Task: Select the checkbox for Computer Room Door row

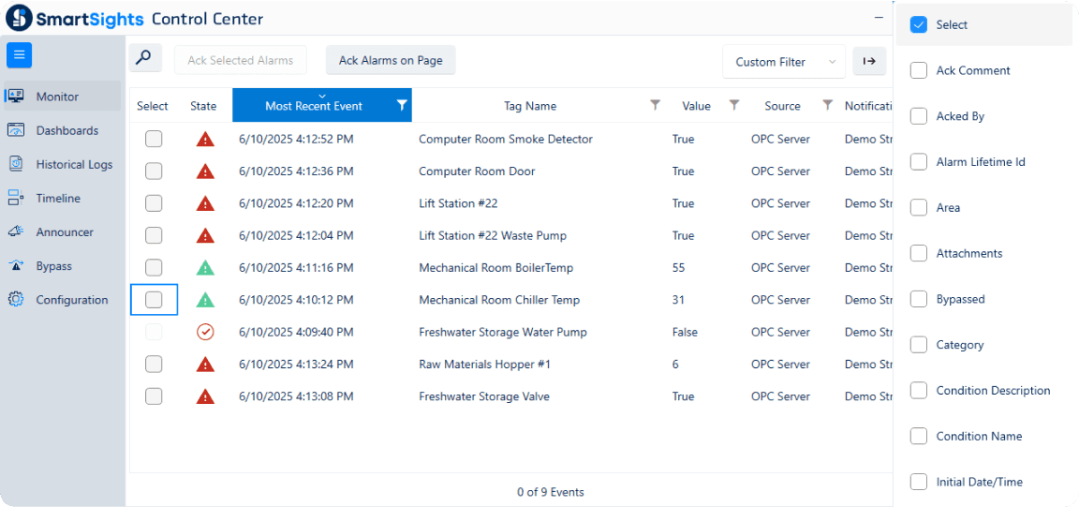Action: [x=154, y=171]
